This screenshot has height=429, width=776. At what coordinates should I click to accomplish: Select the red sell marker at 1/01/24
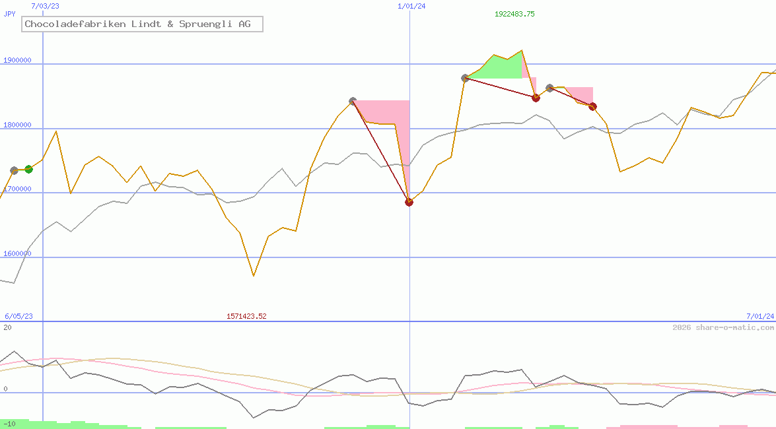pos(409,202)
